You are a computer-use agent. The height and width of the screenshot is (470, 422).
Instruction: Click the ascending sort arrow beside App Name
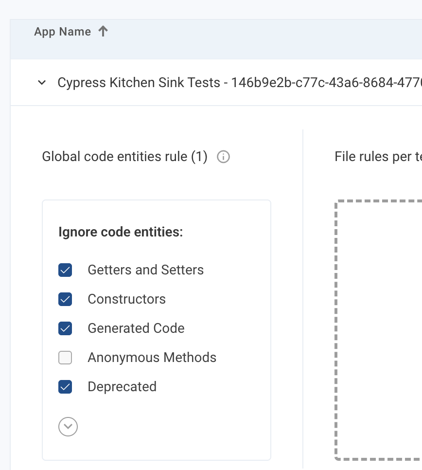click(x=103, y=32)
